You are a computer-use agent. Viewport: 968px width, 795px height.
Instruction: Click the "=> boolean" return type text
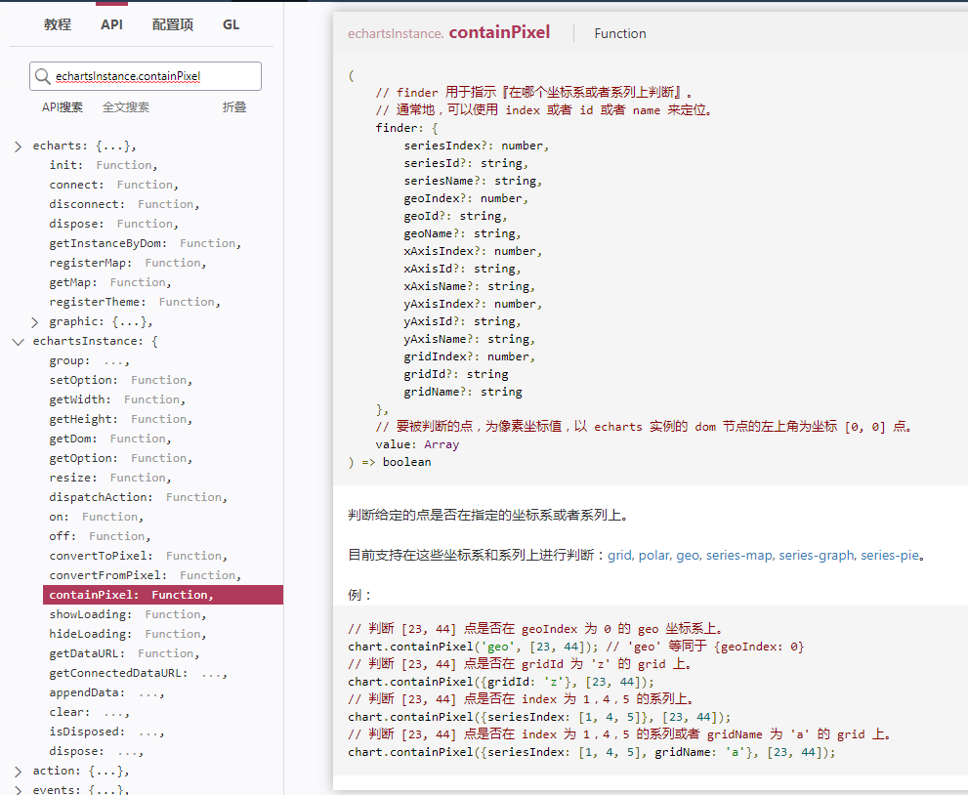pyautogui.click(x=397, y=462)
